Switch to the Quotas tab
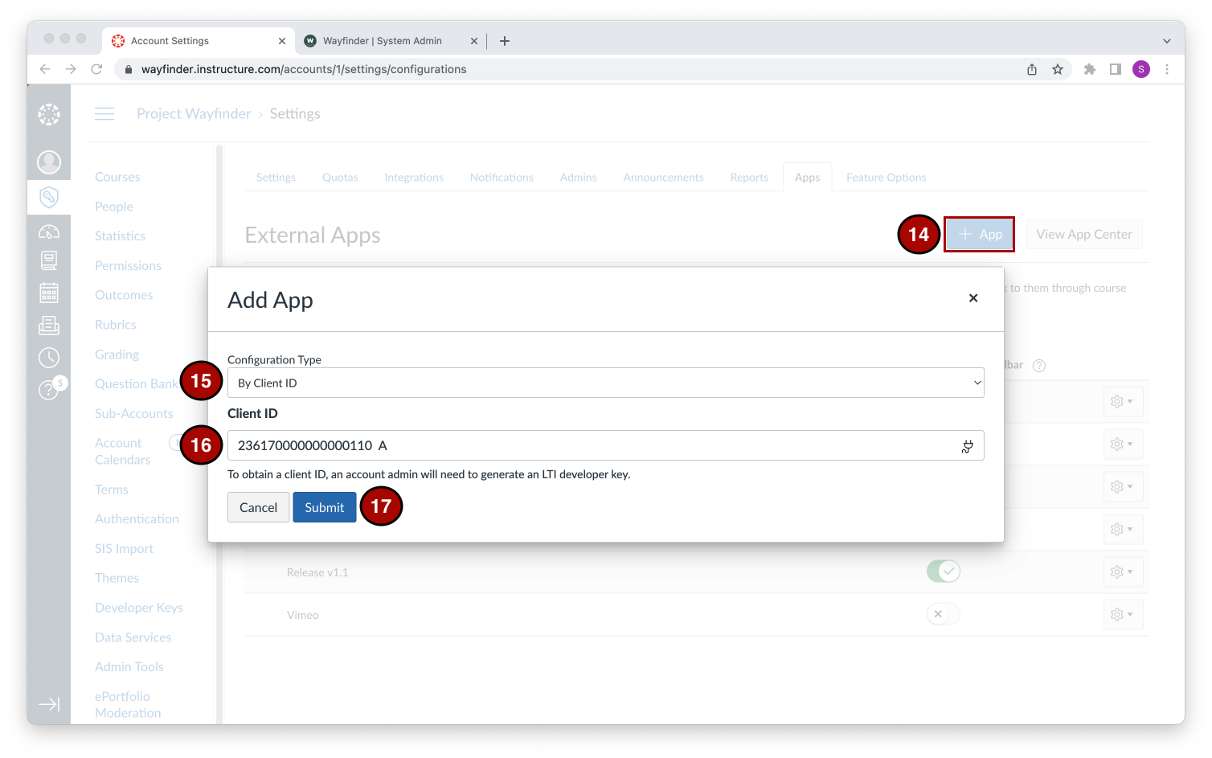Image resolution: width=1212 pixels, height=758 pixels. click(340, 178)
